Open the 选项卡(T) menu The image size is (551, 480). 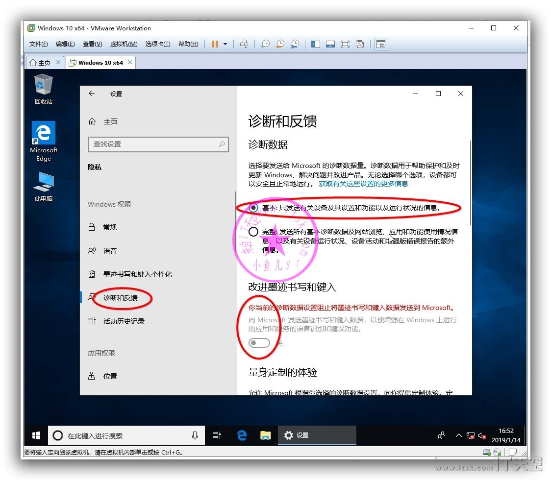click(x=158, y=44)
